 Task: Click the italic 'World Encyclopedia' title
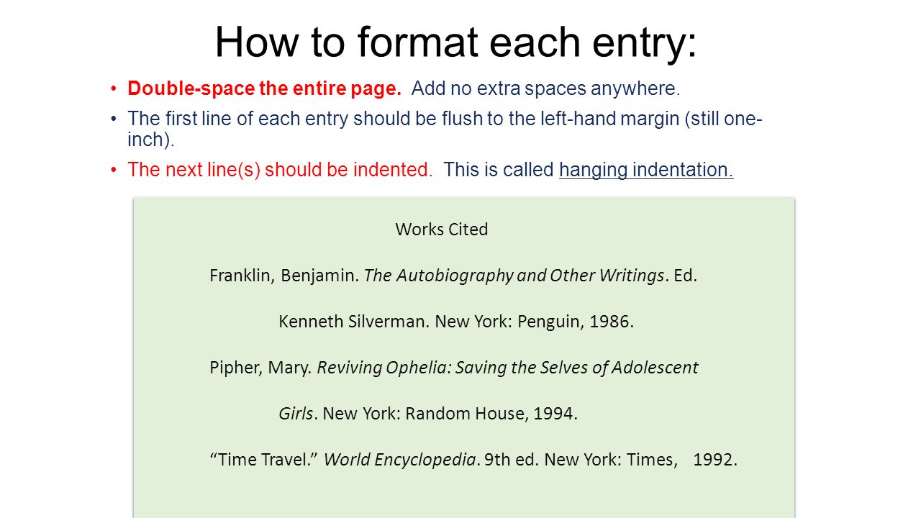point(399,460)
